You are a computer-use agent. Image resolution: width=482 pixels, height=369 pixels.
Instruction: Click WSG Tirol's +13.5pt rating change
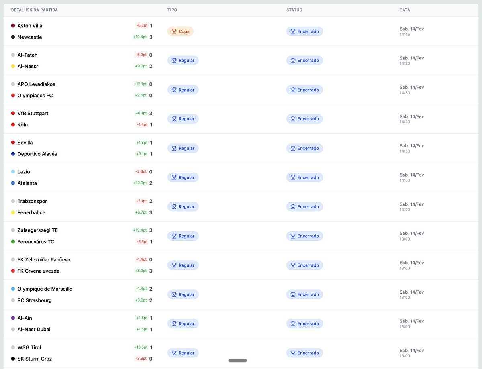(x=140, y=347)
